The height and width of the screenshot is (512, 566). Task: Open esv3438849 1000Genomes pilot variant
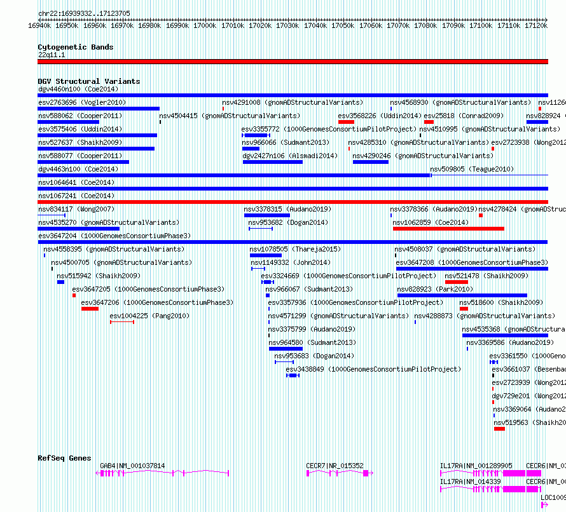(x=373, y=369)
